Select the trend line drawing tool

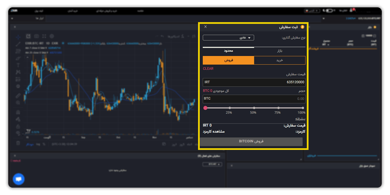point(18,44)
